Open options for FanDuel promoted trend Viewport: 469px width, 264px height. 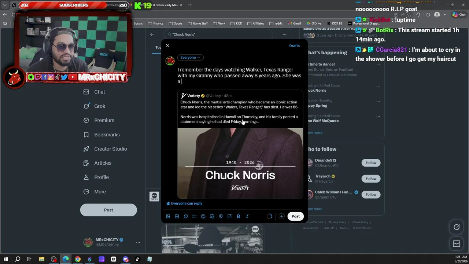tap(378, 65)
